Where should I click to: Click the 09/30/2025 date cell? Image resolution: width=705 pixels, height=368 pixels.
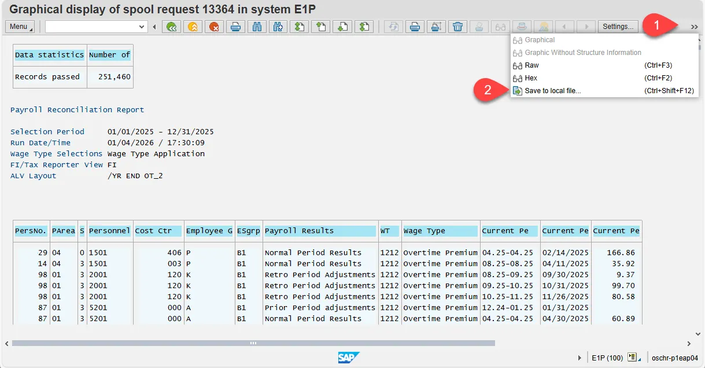click(x=566, y=275)
